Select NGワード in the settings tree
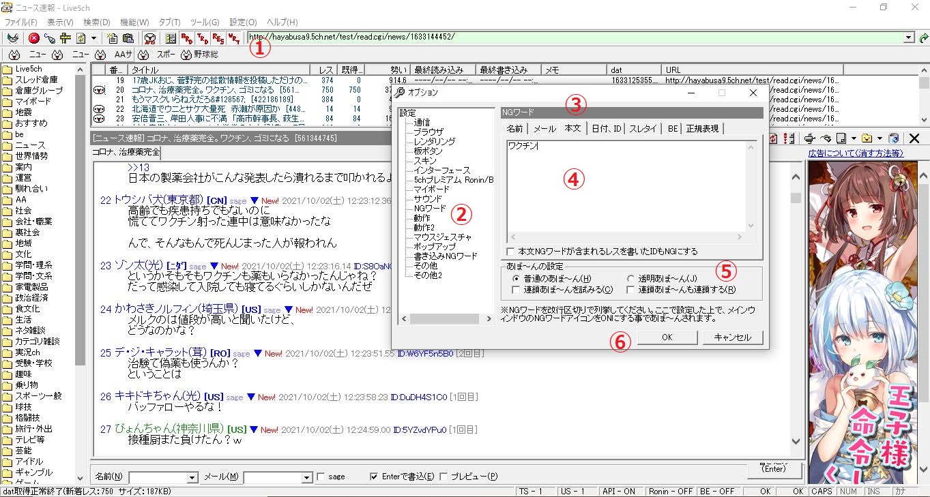Screen dimensions: 930x497 [430, 208]
